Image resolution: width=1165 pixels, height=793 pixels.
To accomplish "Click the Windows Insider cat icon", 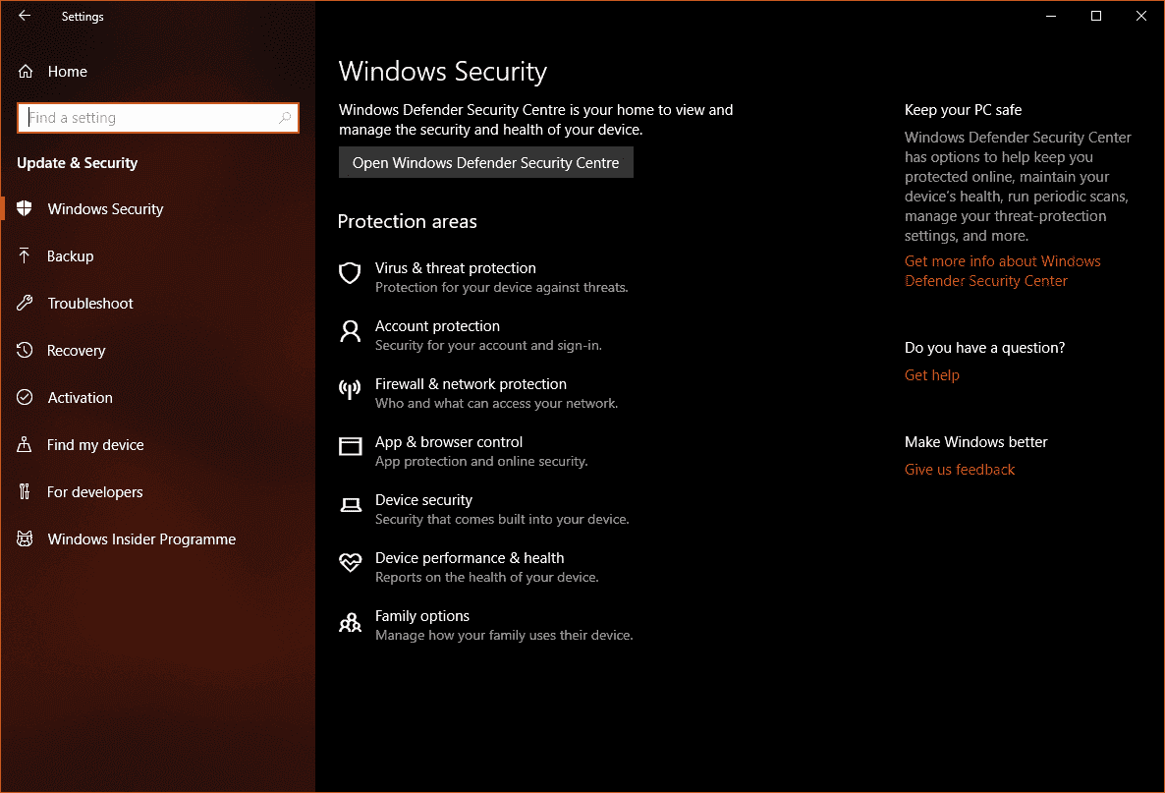I will point(25,538).
